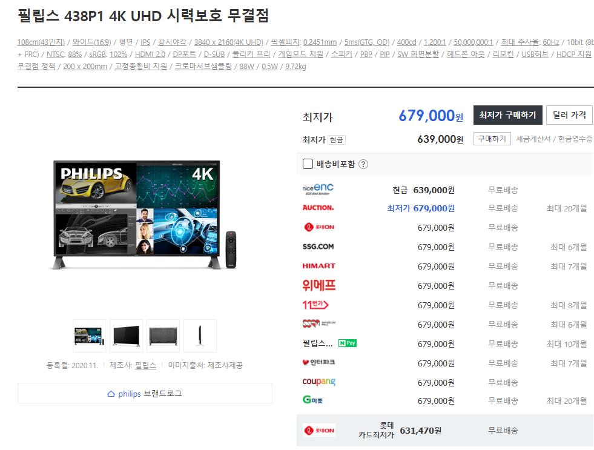
Task: Select the angled dark screen thumbnail
Action: pos(126,336)
